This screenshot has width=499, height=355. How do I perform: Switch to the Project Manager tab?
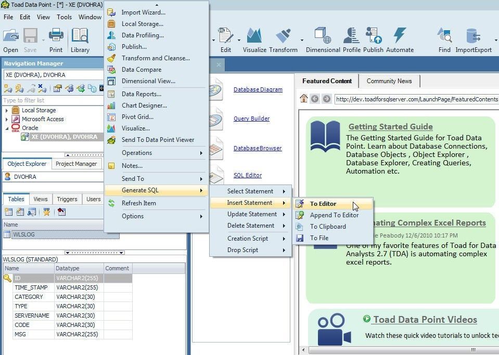[x=76, y=164]
